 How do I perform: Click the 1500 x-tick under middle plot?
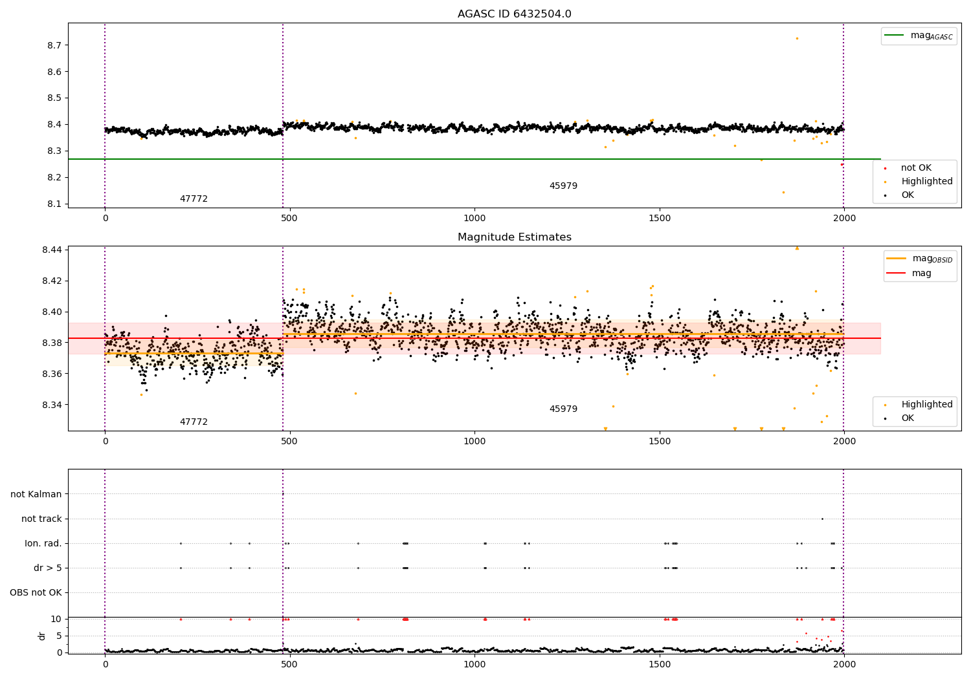point(660,442)
